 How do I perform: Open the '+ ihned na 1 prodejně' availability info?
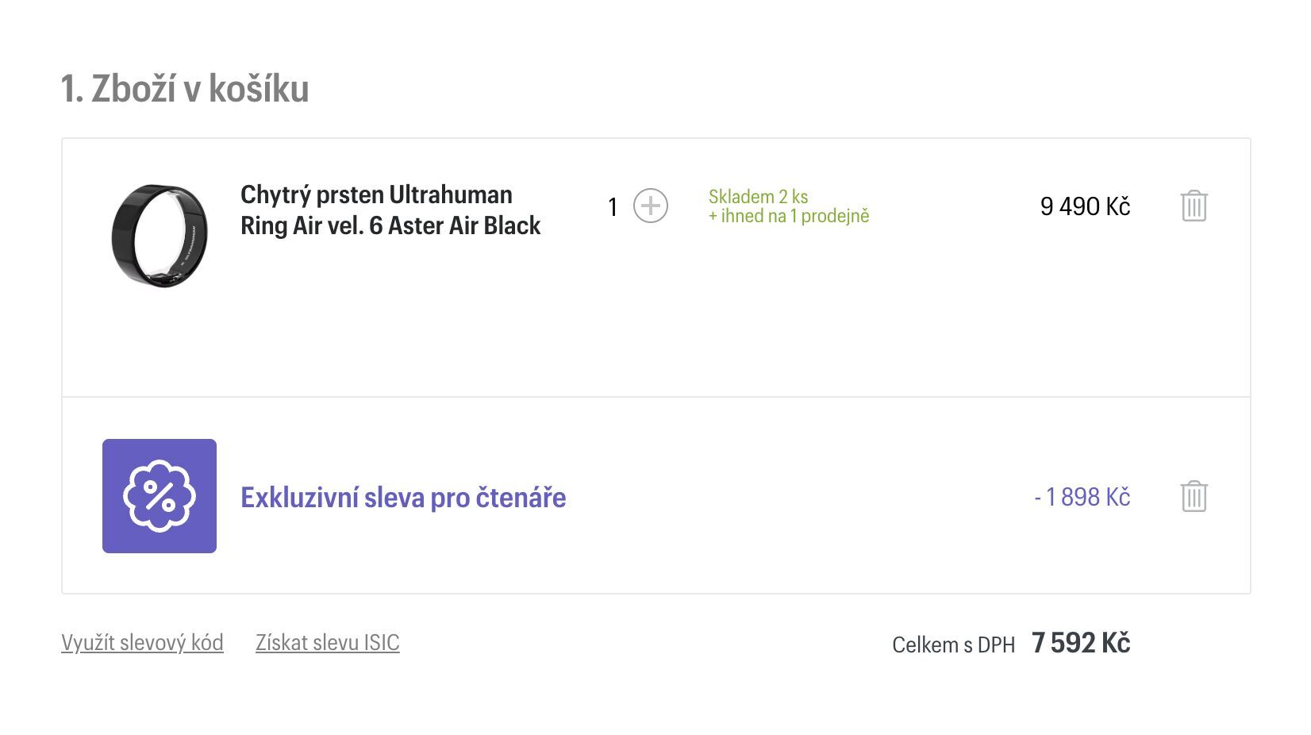click(789, 216)
